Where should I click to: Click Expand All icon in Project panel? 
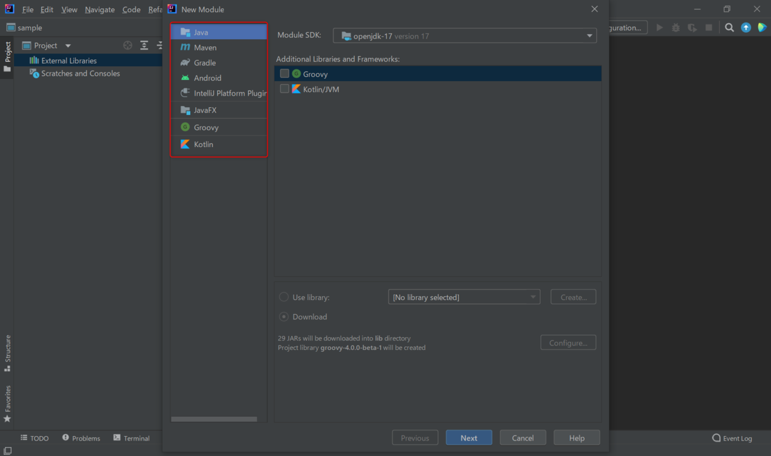point(145,46)
